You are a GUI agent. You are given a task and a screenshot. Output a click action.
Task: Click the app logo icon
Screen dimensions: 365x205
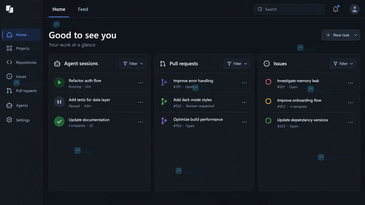click(x=10, y=9)
